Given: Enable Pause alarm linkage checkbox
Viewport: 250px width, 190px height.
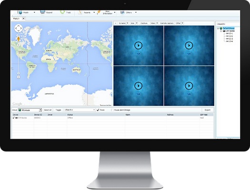Looking at the screenshot, I should (112, 110).
